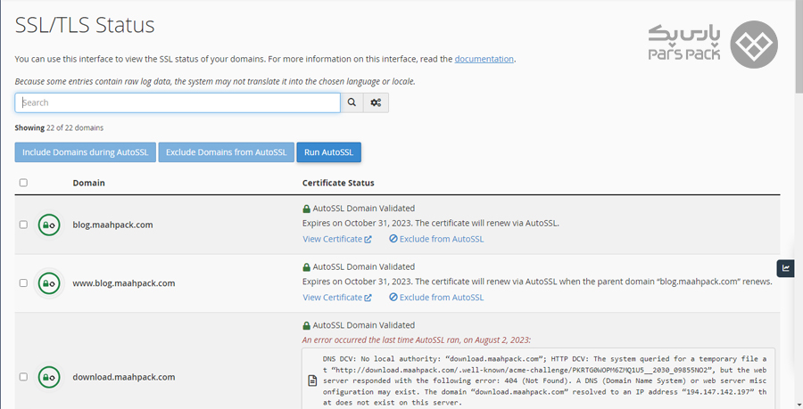Screen dimensions: 803x409
Task: Click the search magnifier button
Action: pos(352,102)
